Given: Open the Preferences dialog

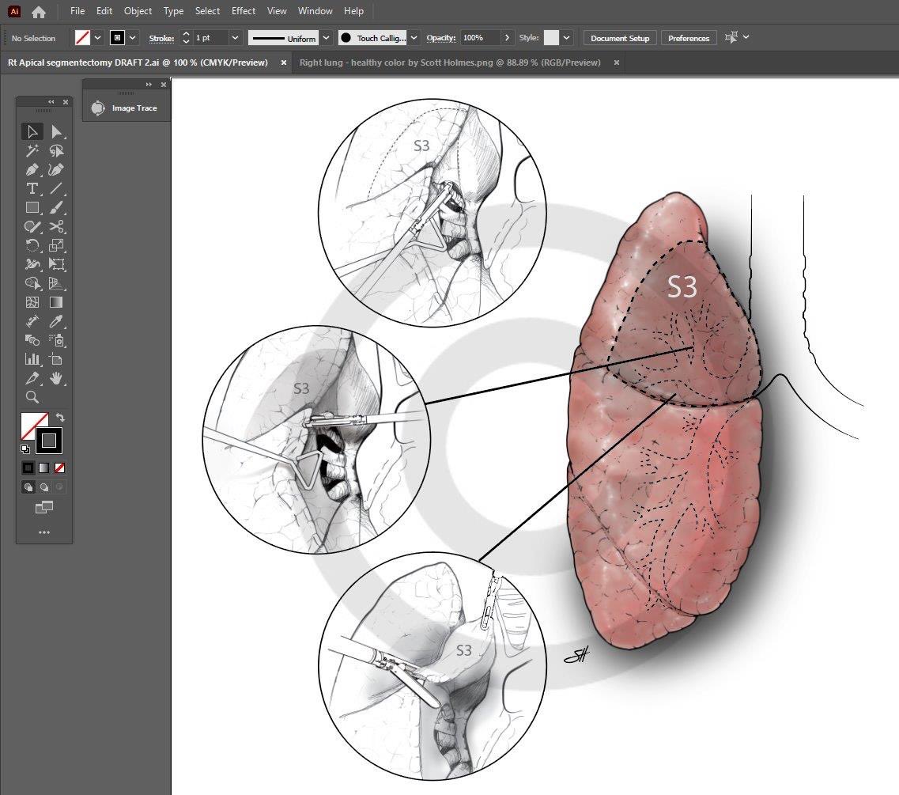Looking at the screenshot, I should tap(688, 37).
